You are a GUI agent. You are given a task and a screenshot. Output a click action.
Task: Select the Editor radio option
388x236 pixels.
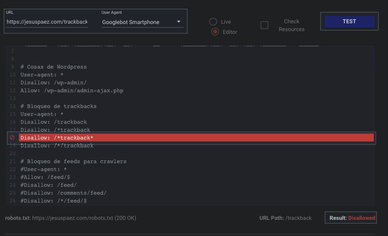click(x=215, y=32)
